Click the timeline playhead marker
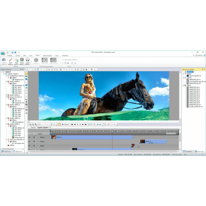This screenshot has width=206, height=206. click(112, 131)
